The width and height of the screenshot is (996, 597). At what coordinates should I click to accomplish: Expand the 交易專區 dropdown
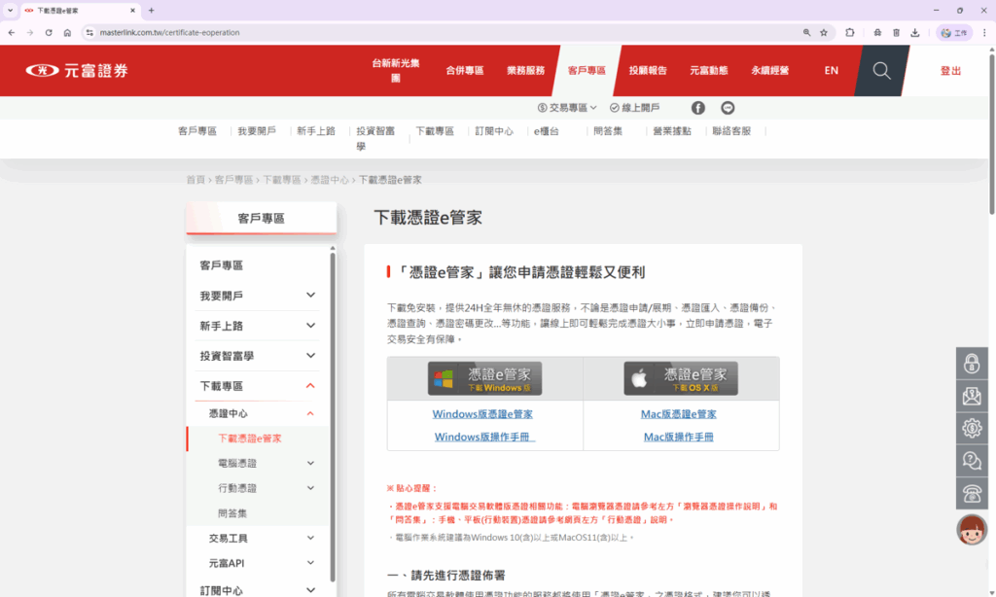coord(567,108)
